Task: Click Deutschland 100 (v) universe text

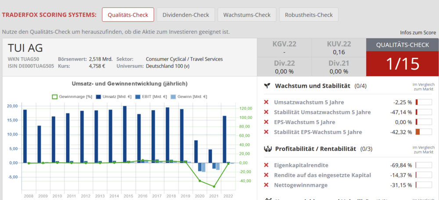Action: coord(168,66)
